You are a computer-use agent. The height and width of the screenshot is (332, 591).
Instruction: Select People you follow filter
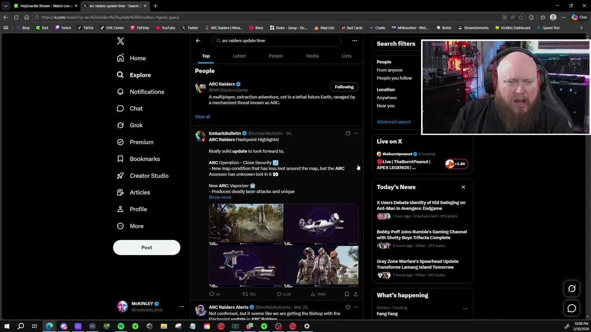click(x=394, y=78)
